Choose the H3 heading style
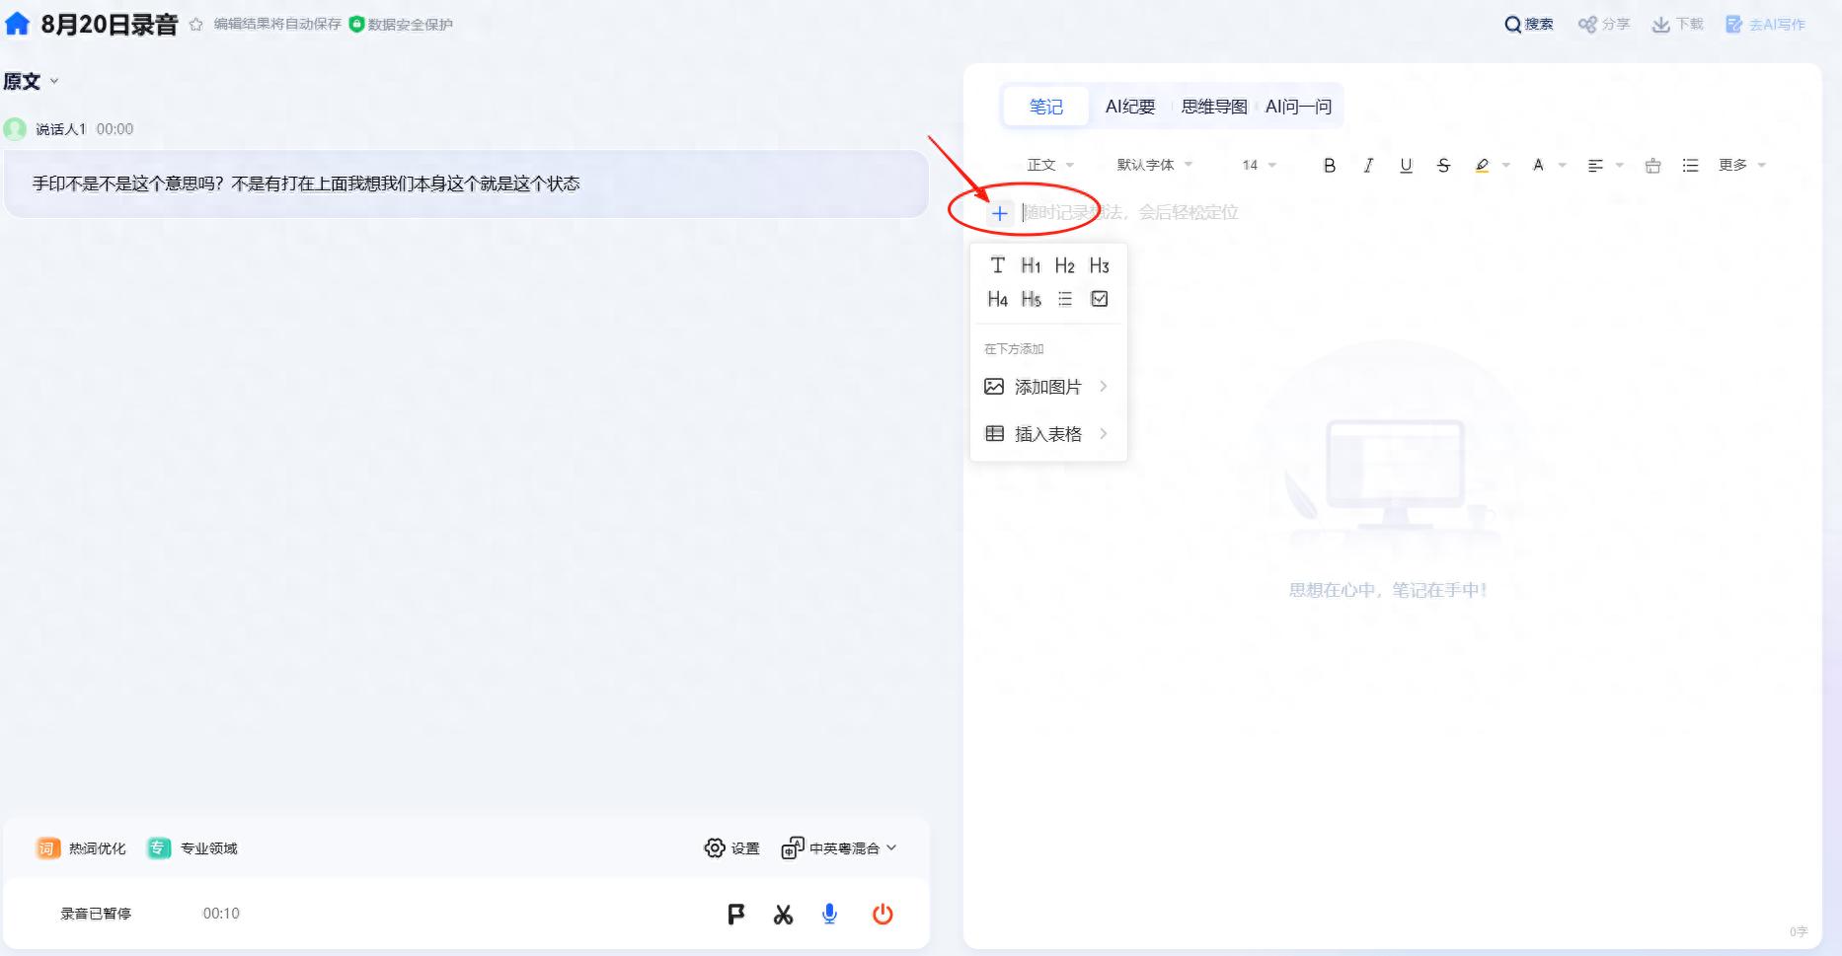 pyautogui.click(x=1099, y=265)
